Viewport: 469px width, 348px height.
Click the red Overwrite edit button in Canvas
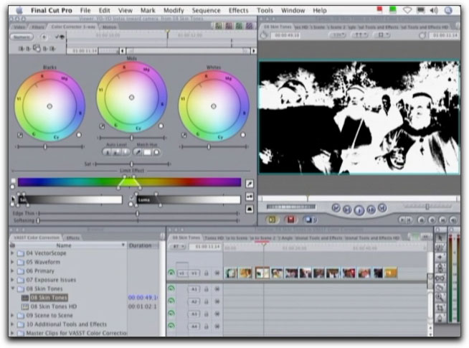(x=290, y=220)
